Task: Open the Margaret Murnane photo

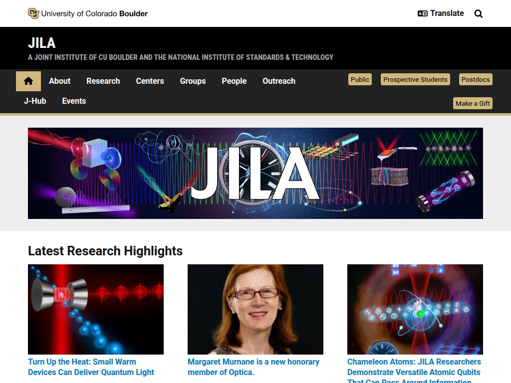Action: pos(255,309)
